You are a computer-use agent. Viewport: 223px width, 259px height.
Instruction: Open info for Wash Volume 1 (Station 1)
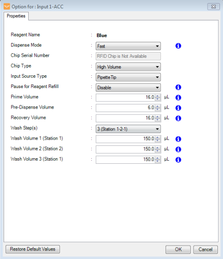178,139
